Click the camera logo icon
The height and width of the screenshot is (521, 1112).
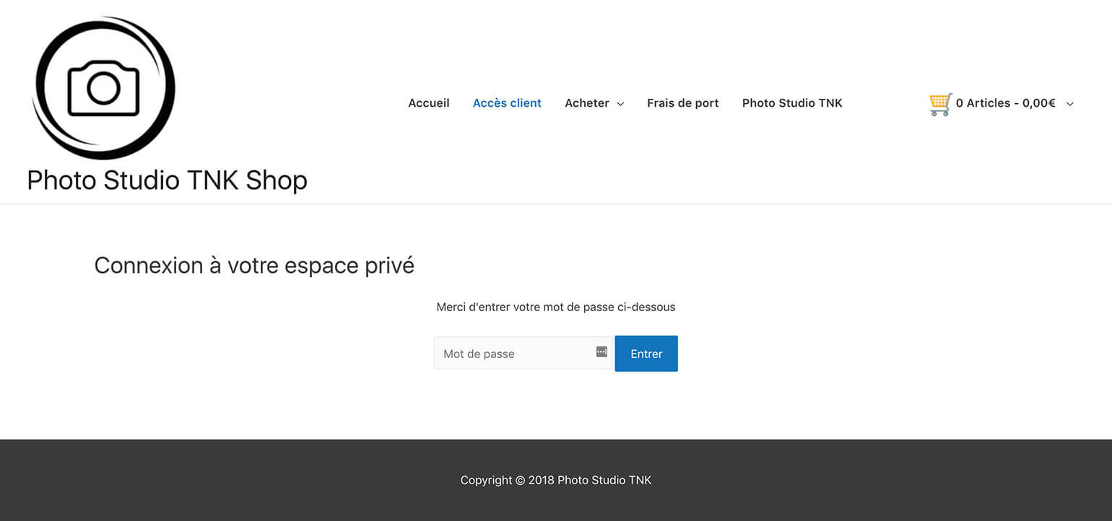coord(103,88)
